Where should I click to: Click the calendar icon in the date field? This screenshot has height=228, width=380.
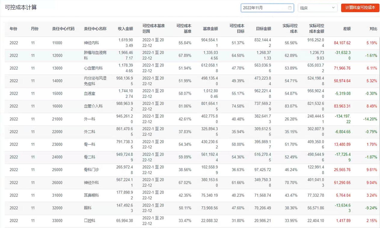click(x=290, y=8)
